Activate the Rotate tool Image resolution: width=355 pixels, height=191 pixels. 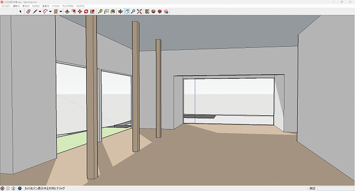[x=86, y=11]
